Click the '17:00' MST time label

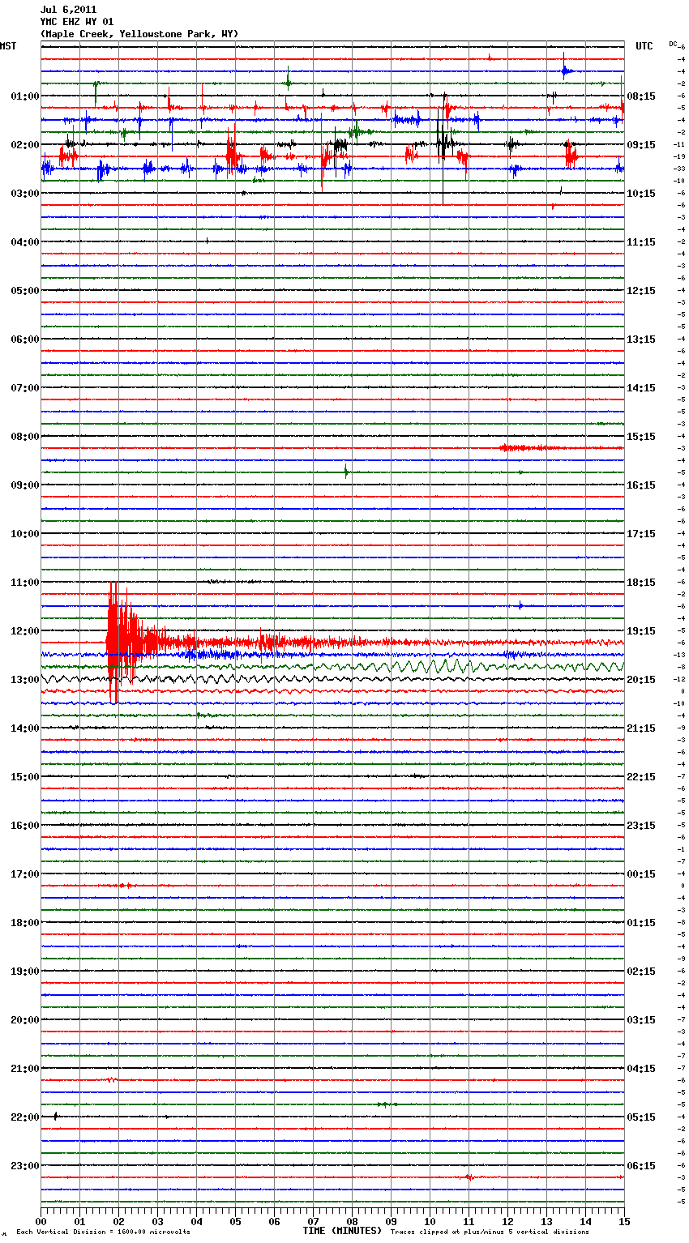[24, 874]
